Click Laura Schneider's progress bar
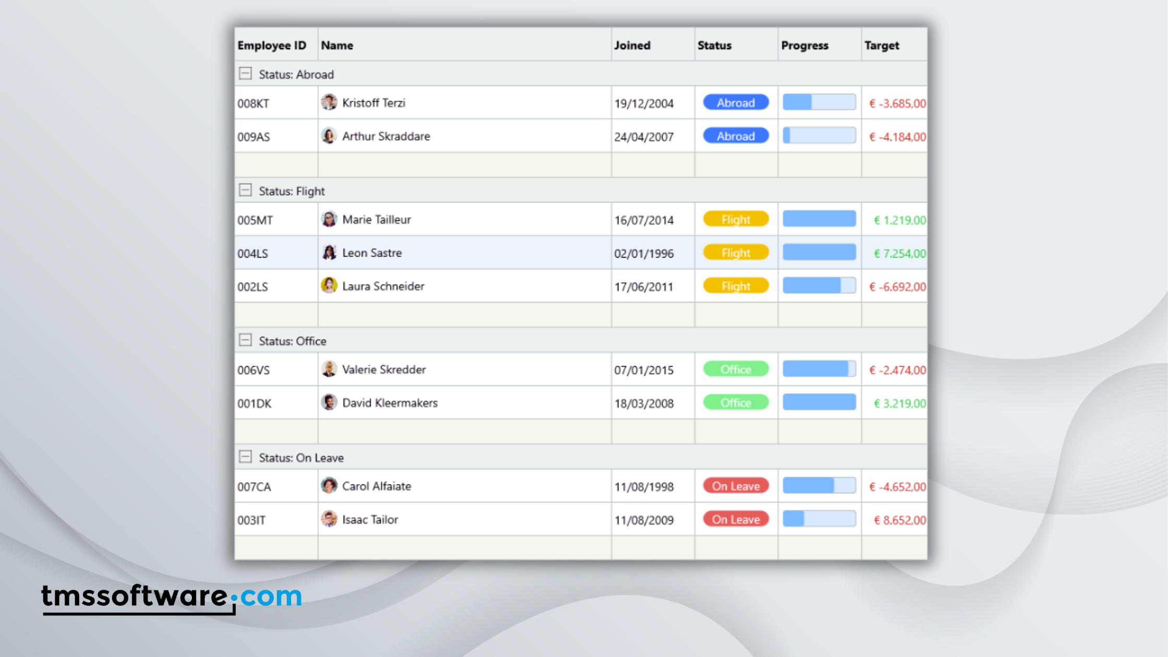Viewport: 1168px width, 657px height. point(819,286)
